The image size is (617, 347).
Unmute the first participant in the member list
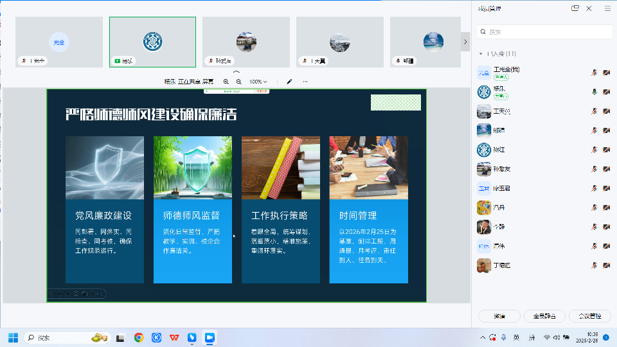595,73
